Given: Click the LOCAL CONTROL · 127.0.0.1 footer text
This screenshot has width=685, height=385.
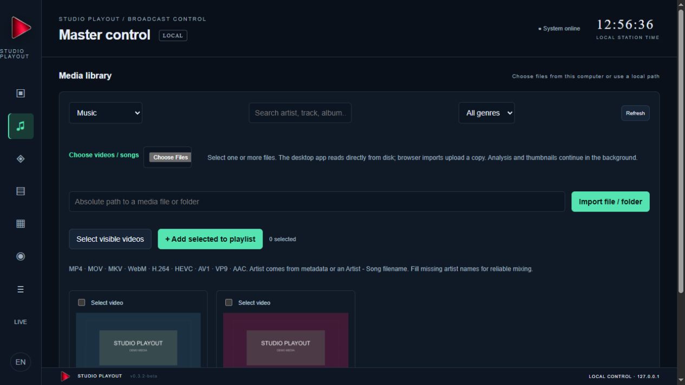Looking at the screenshot, I should pyautogui.click(x=624, y=376).
